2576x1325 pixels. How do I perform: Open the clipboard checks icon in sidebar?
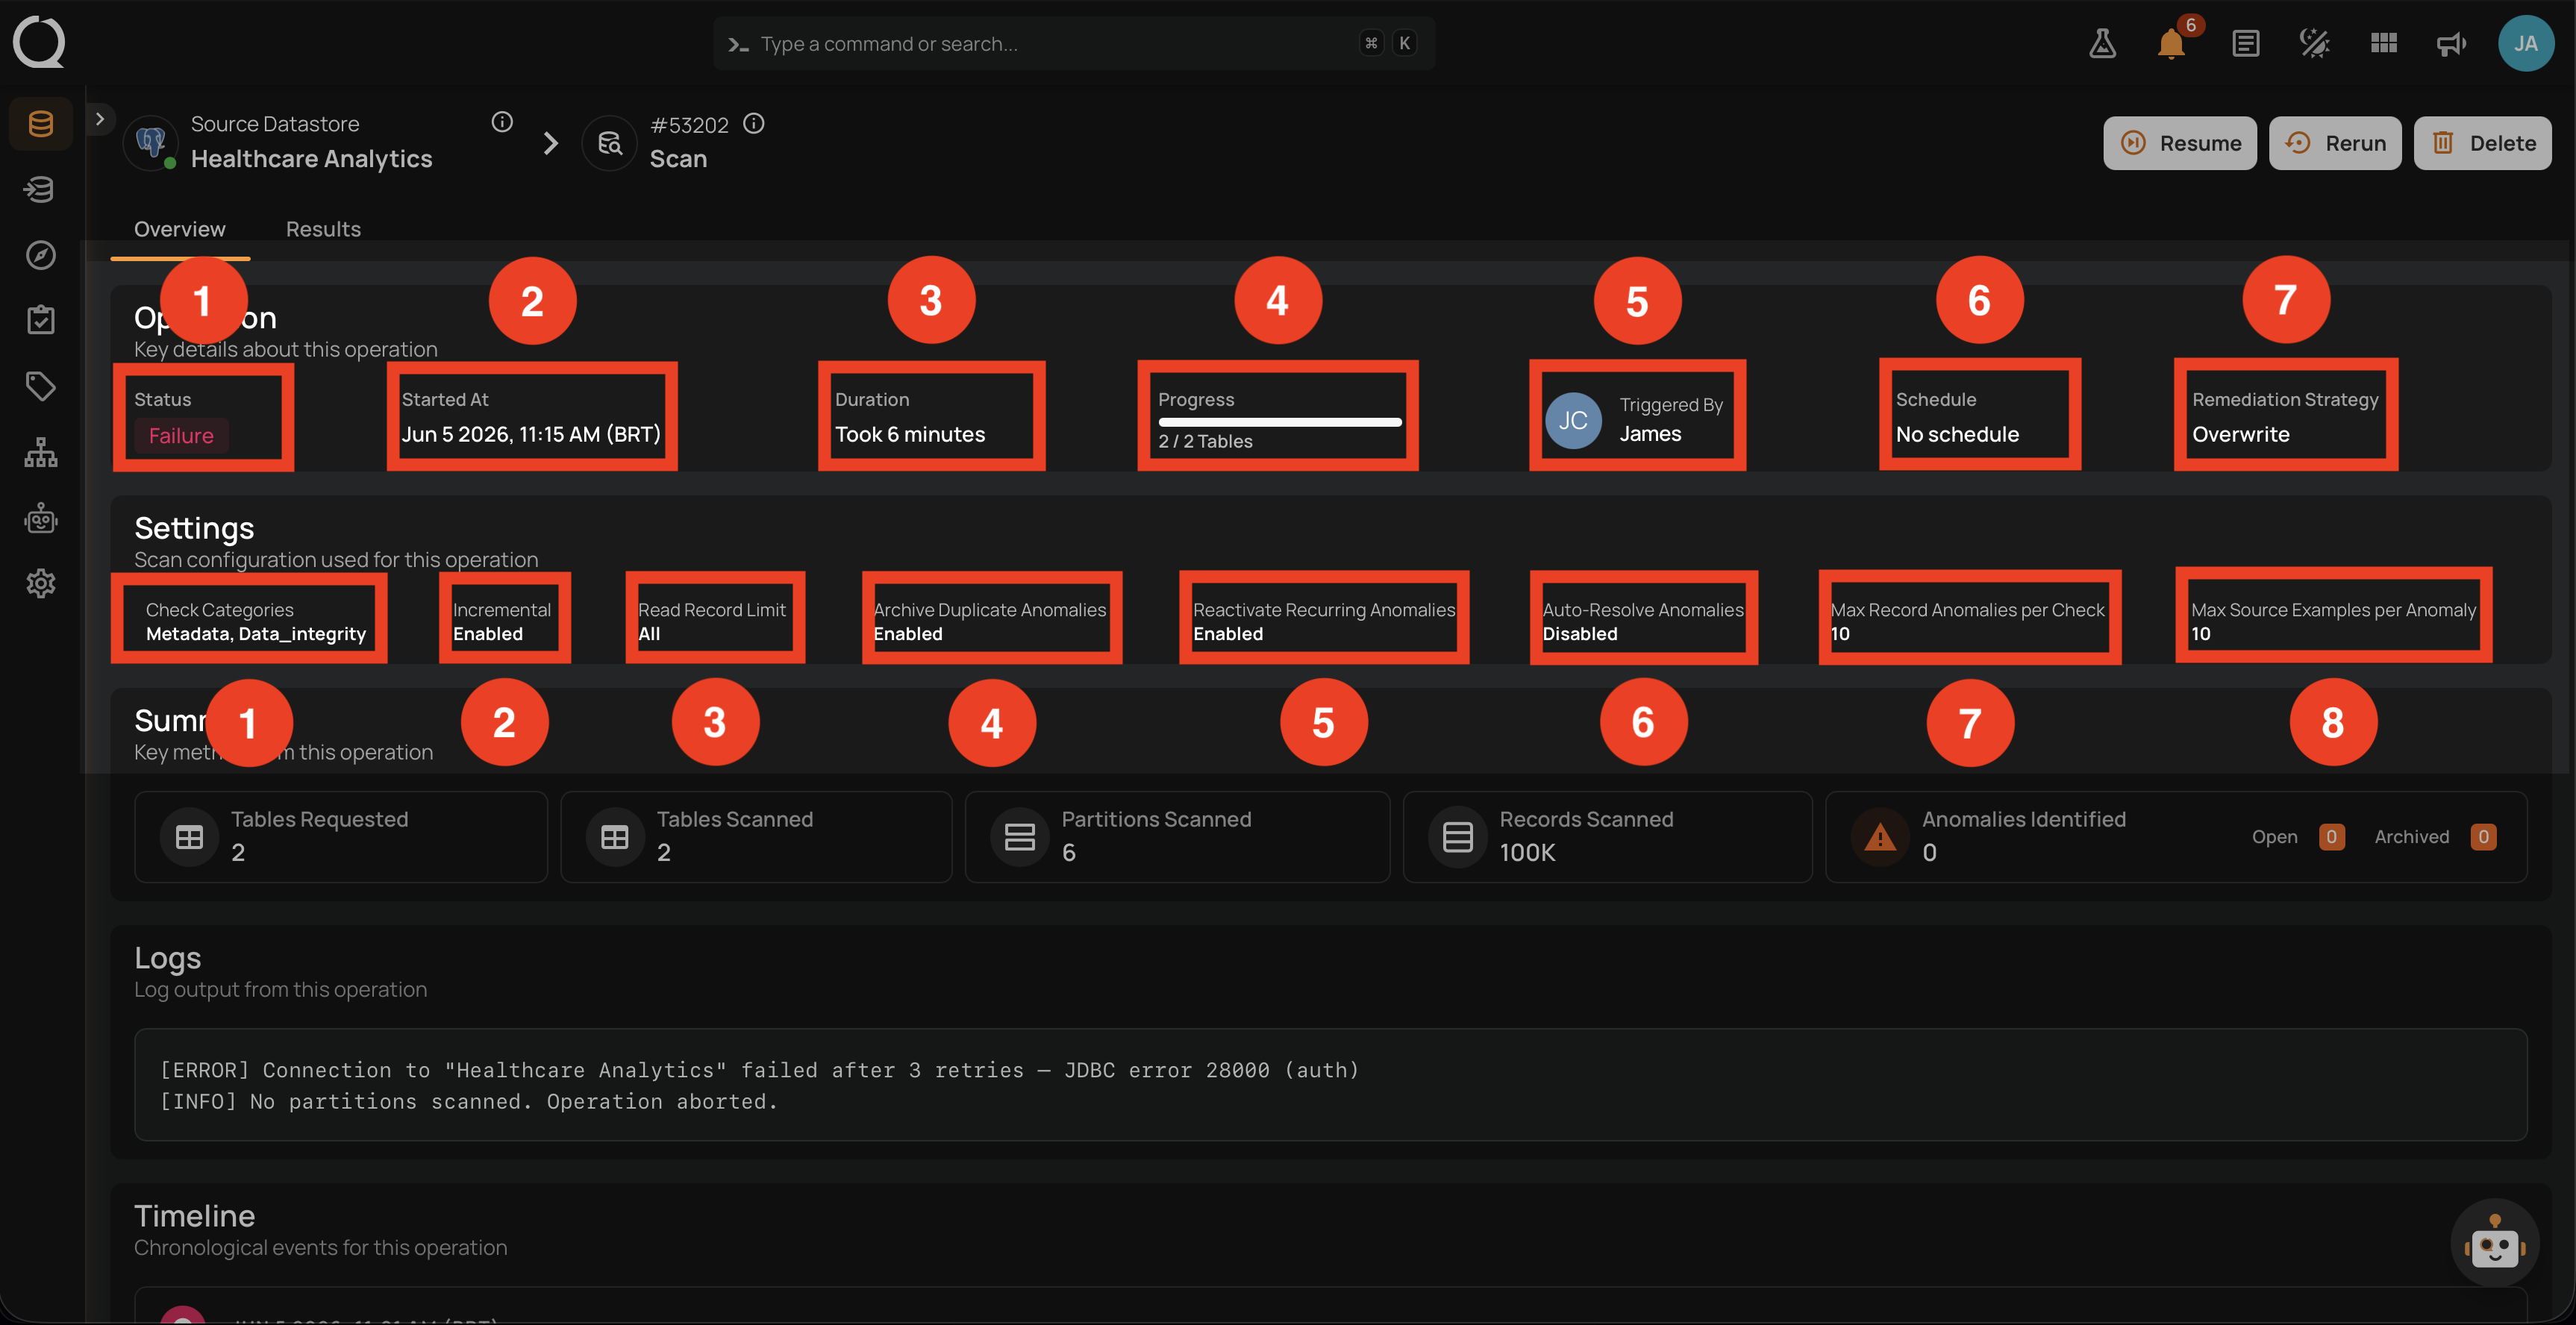point(41,320)
